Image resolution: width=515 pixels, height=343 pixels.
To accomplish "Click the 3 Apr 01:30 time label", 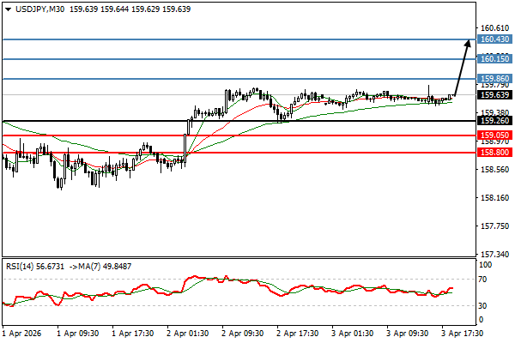I will point(352,331).
